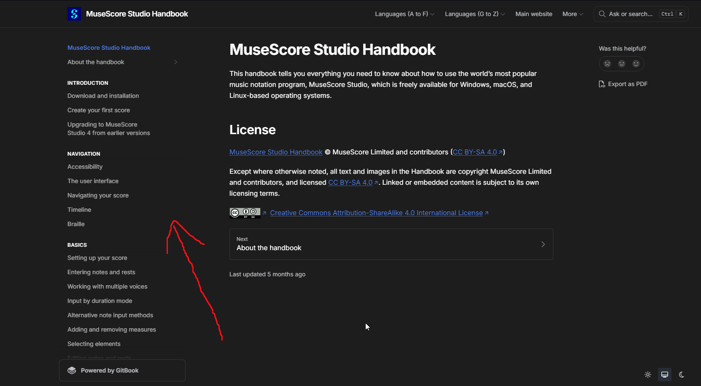Image resolution: width=701 pixels, height=386 pixels.
Task: Click the Export as PDF icon
Action: 602,84
